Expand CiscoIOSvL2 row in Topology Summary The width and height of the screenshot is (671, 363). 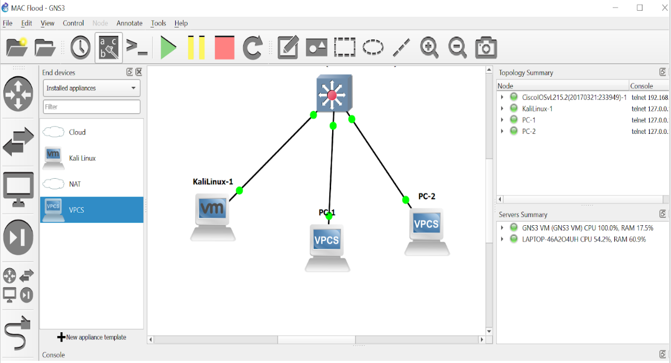point(502,97)
